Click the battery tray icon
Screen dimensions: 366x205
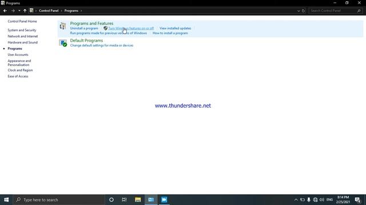tap(303, 200)
